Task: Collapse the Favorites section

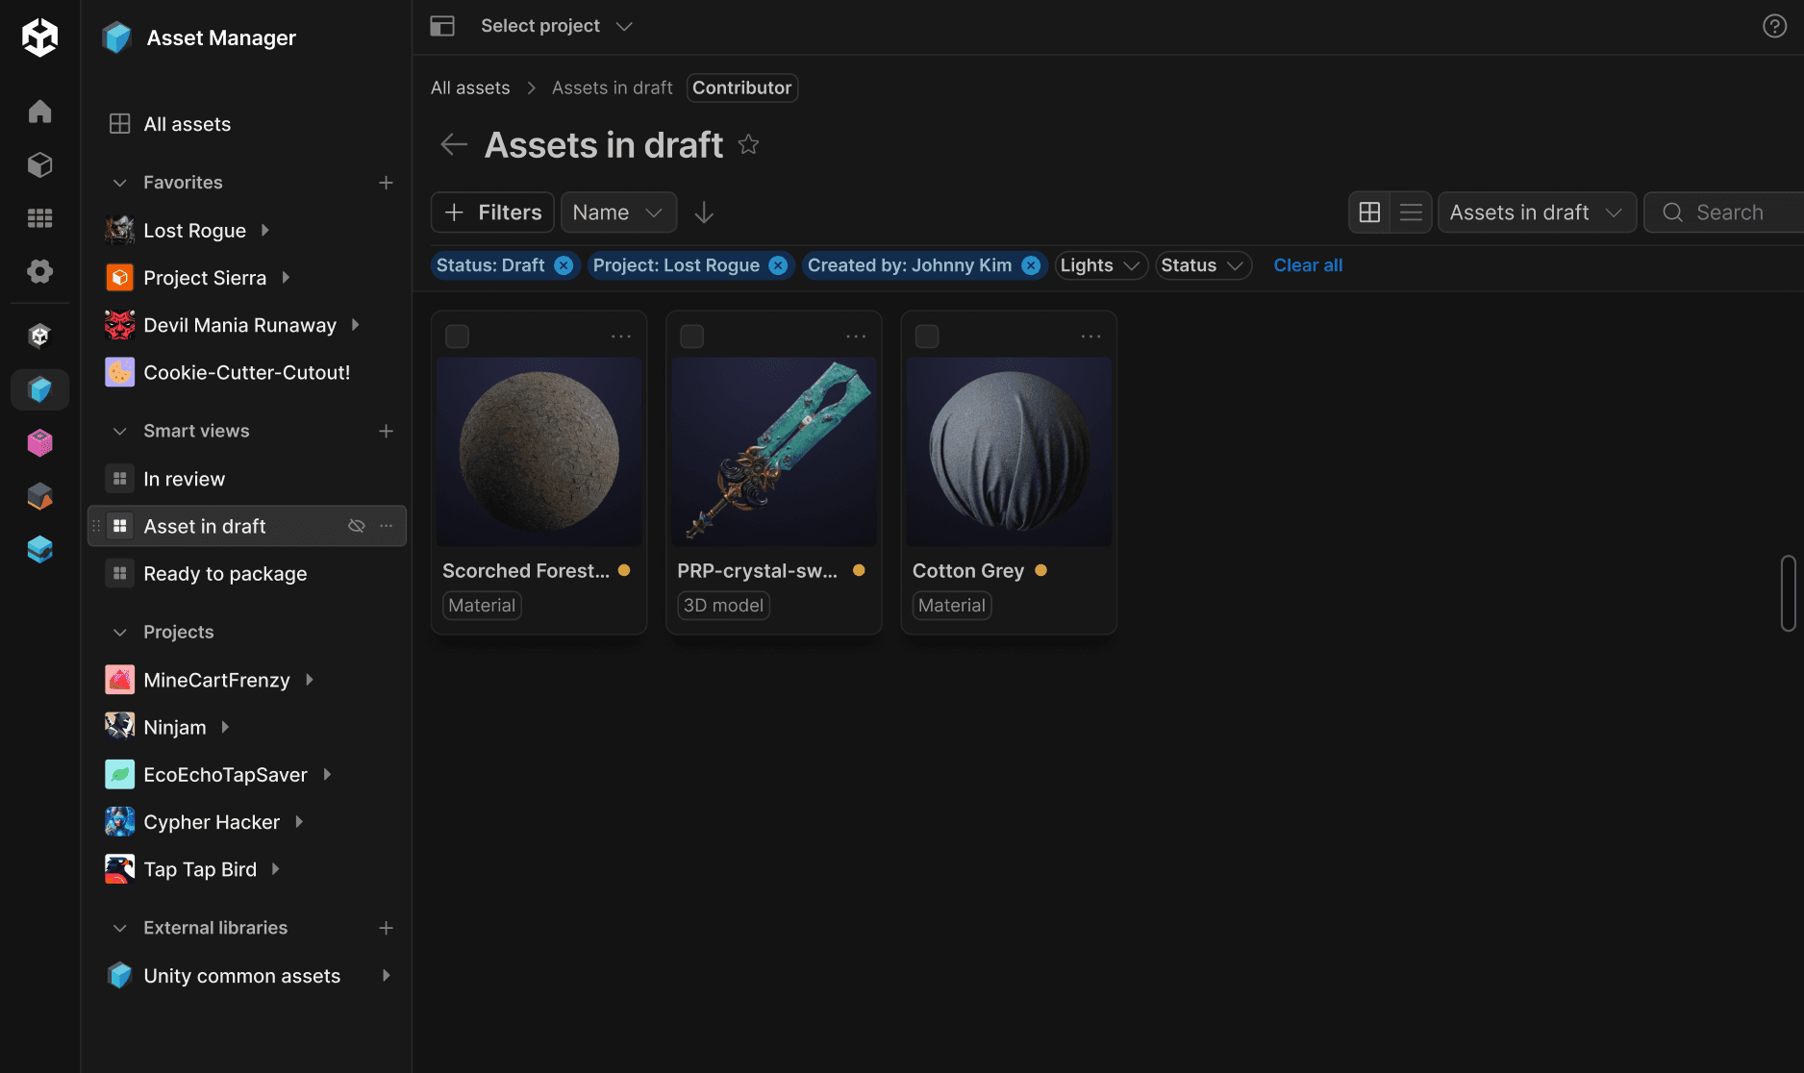Action: tap(119, 182)
